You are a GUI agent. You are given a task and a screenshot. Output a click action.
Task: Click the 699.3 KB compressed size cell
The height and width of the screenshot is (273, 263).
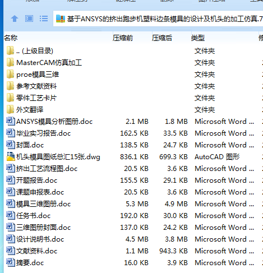tap(173, 157)
